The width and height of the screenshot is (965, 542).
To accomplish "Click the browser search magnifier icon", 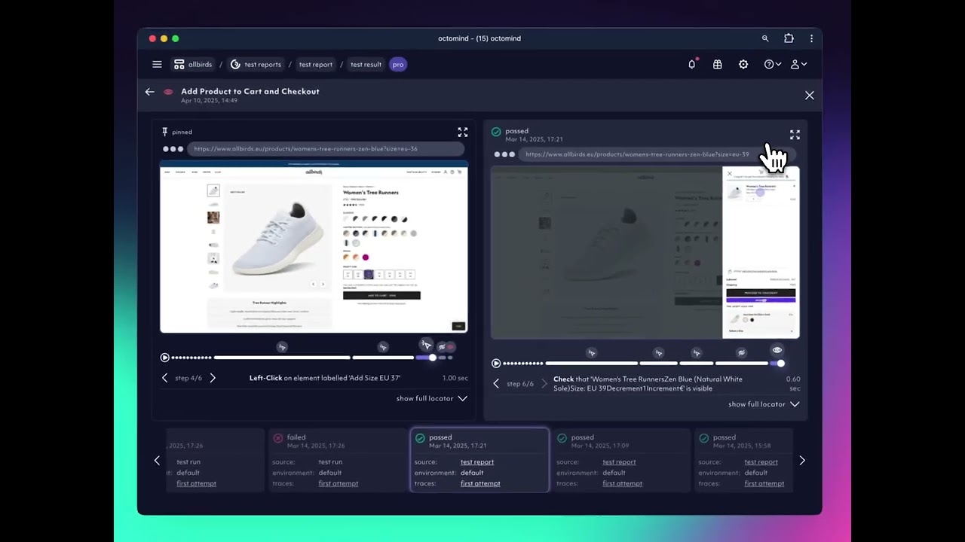I will [765, 38].
